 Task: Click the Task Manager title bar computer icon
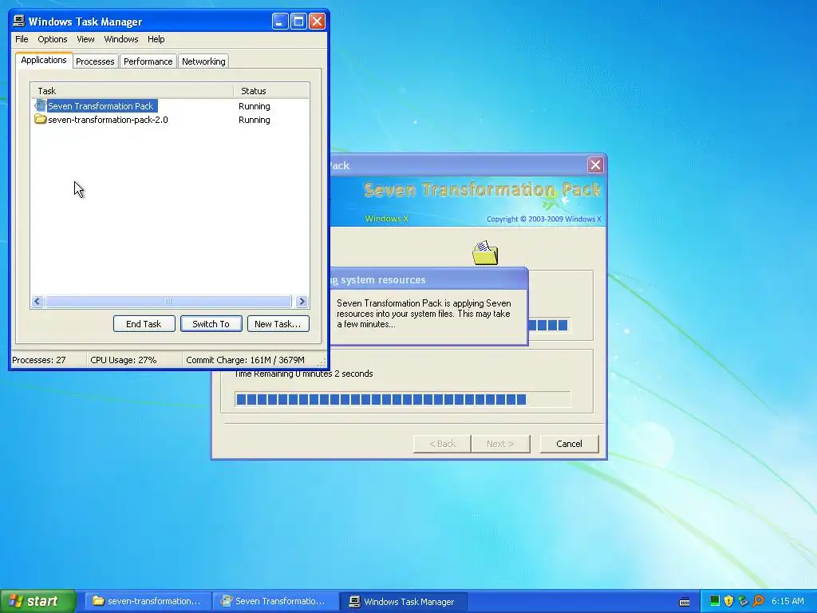[x=19, y=21]
